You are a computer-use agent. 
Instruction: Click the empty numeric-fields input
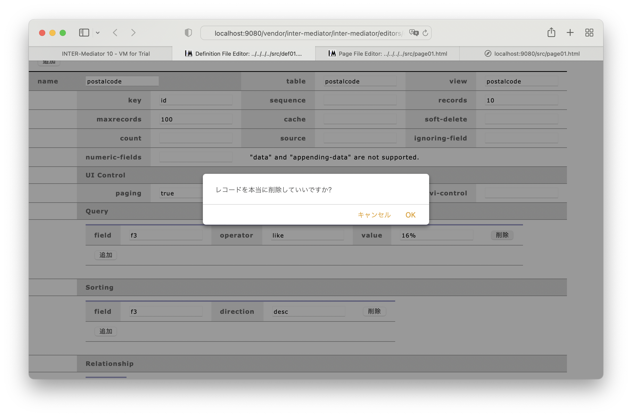[196, 157]
